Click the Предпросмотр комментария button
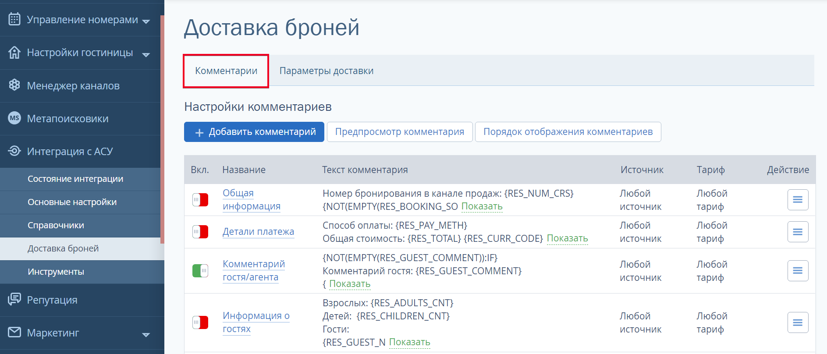827x354 pixels. [399, 132]
